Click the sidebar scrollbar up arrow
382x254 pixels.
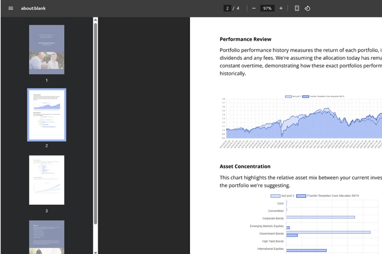coord(95,20)
